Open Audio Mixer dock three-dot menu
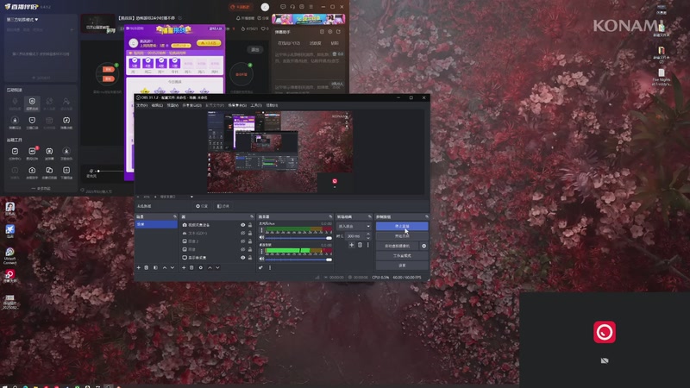 [x=270, y=267]
